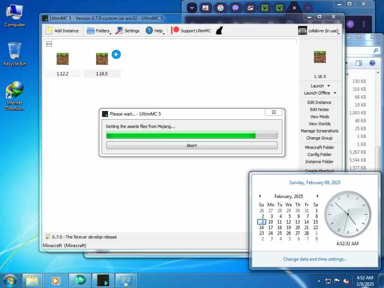This screenshot has height=288, width=384.
Task: Open the Help dropdown menu
Action: pyautogui.click(x=155, y=31)
